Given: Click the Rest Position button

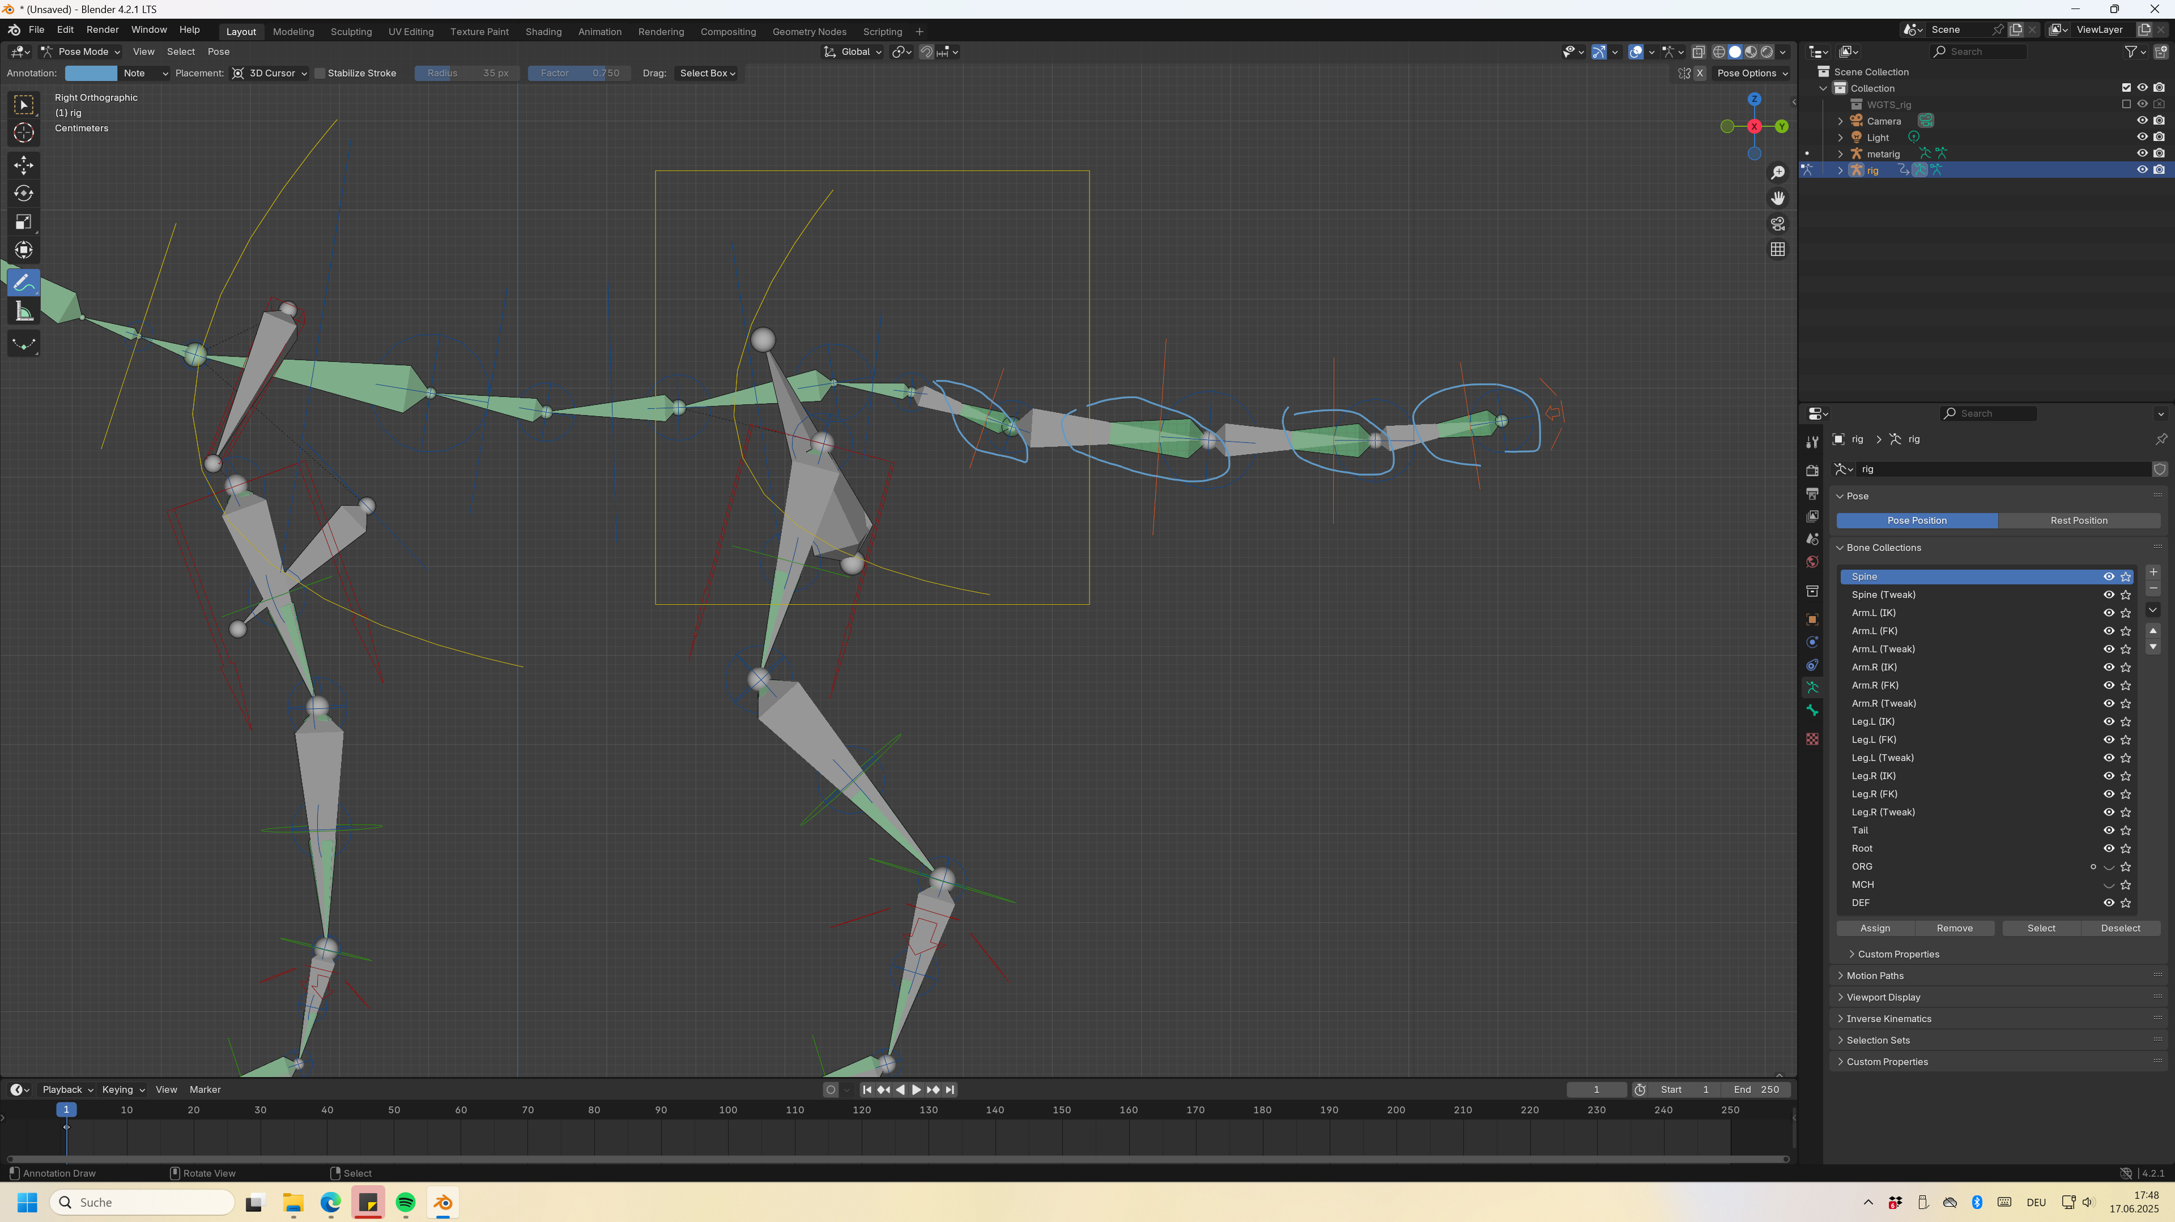Looking at the screenshot, I should pos(2078,521).
